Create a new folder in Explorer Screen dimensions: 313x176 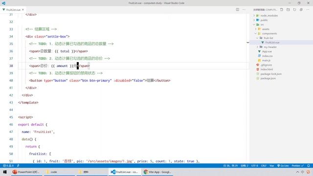point(288,10)
